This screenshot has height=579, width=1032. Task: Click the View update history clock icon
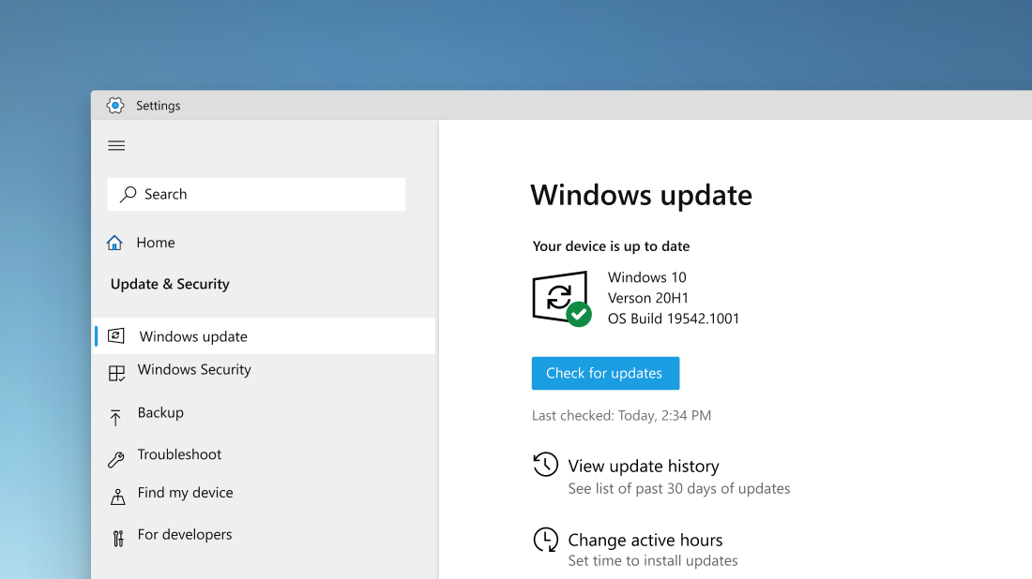pos(544,464)
